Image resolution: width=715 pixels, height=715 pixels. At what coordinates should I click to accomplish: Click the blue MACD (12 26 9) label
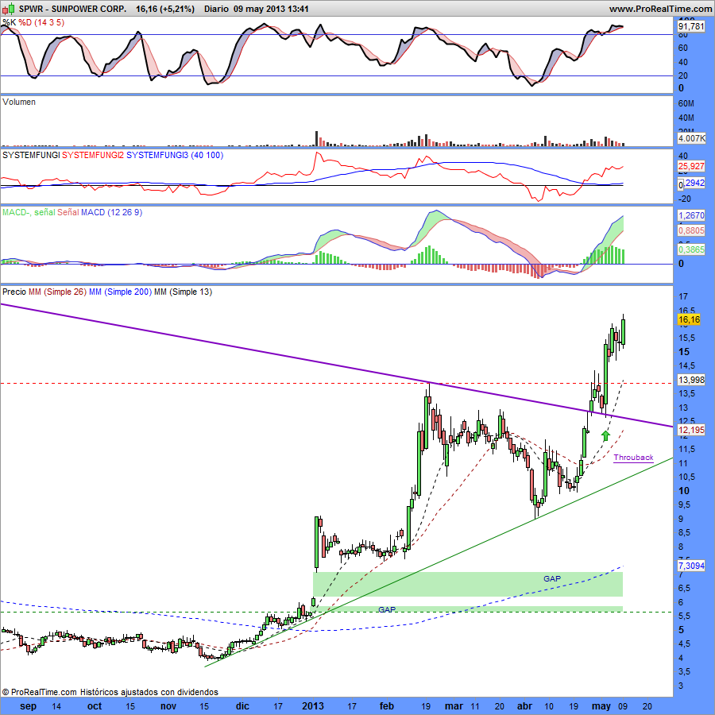(x=112, y=212)
